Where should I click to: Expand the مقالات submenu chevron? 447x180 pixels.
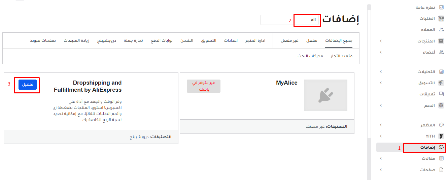tap(381, 158)
